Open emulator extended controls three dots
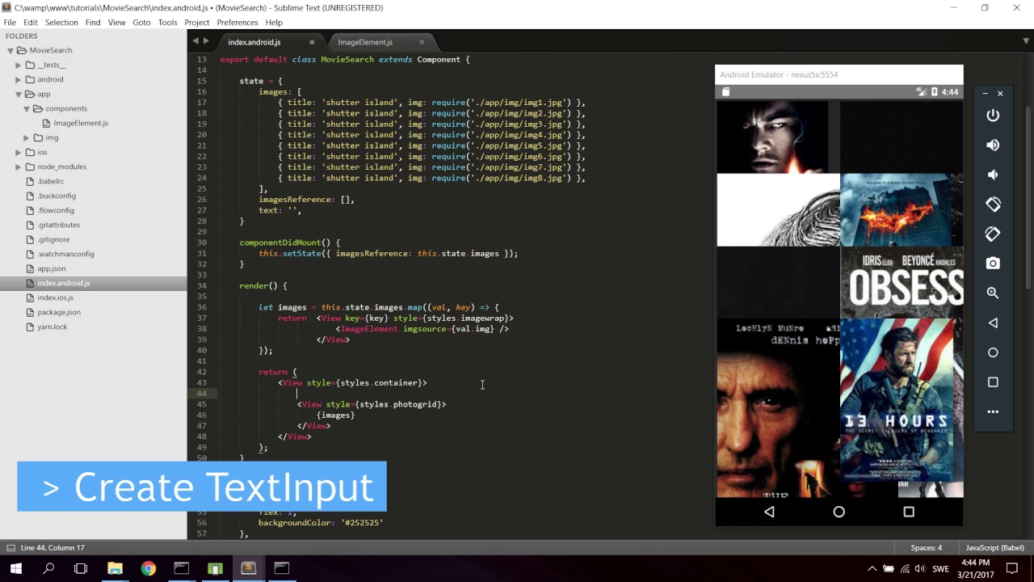1034x582 pixels. click(x=993, y=411)
